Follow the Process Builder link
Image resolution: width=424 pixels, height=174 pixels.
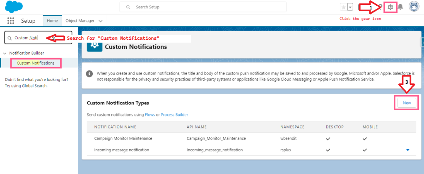tap(174, 114)
